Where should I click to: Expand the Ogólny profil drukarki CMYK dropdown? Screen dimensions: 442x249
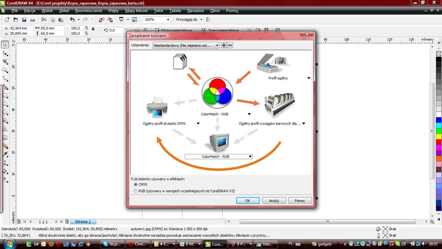(x=198, y=124)
